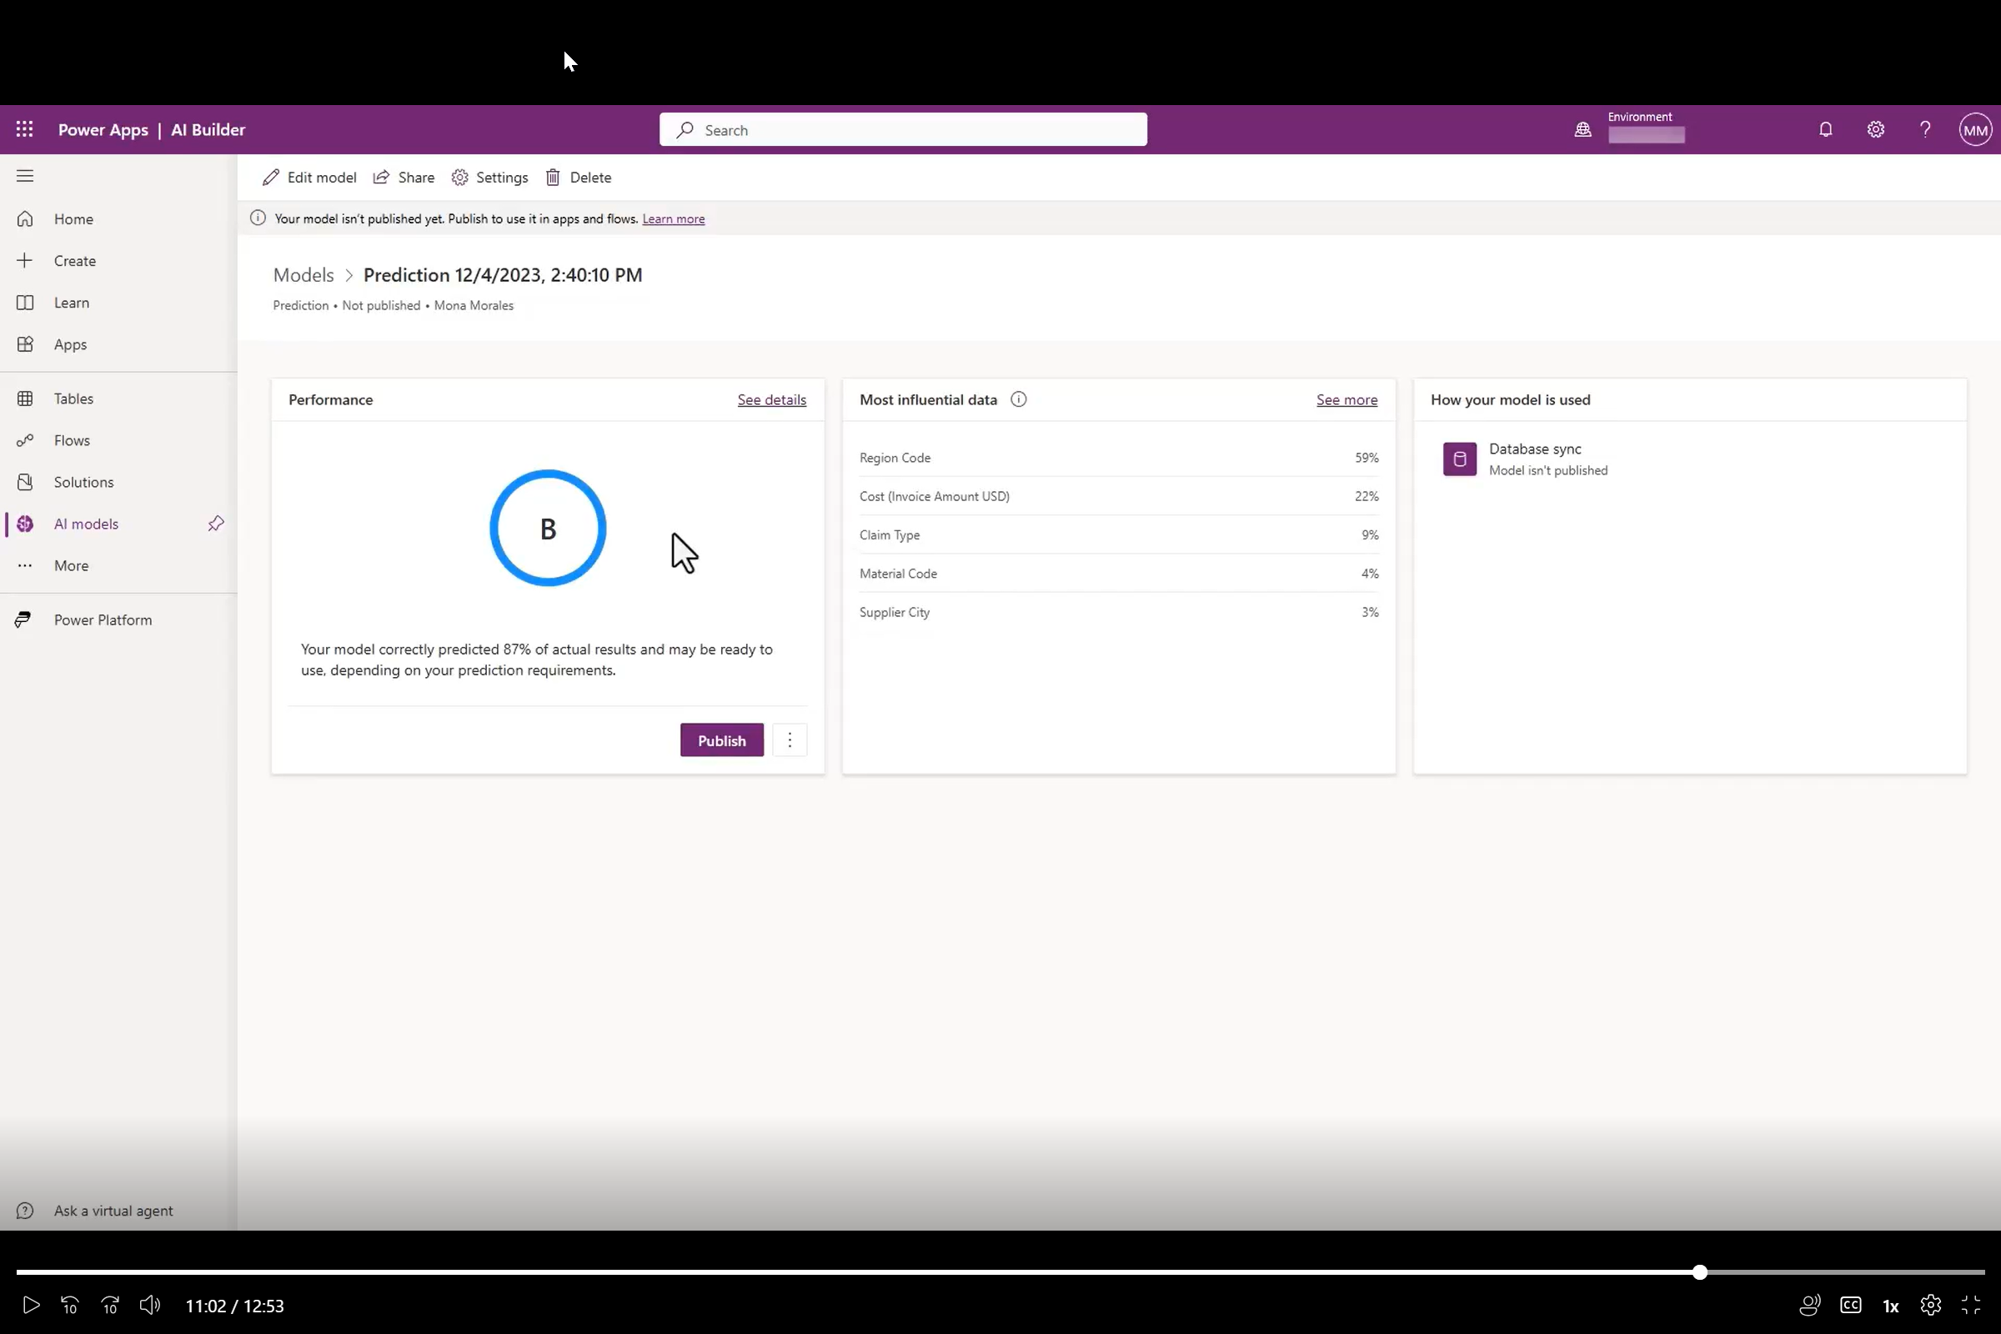Click the Most influential data info icon

1018,400
